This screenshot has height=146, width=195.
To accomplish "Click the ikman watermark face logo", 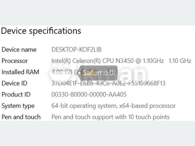I will coord(60,72).
